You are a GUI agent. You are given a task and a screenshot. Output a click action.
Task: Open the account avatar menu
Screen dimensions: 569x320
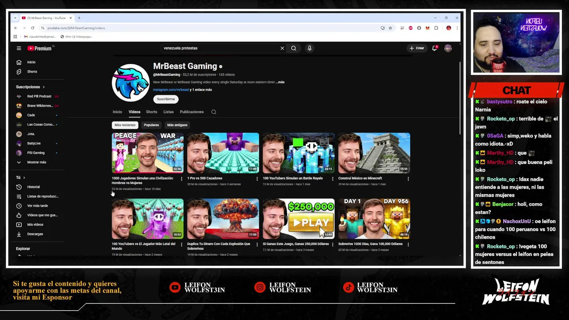[x=448, y=48]
